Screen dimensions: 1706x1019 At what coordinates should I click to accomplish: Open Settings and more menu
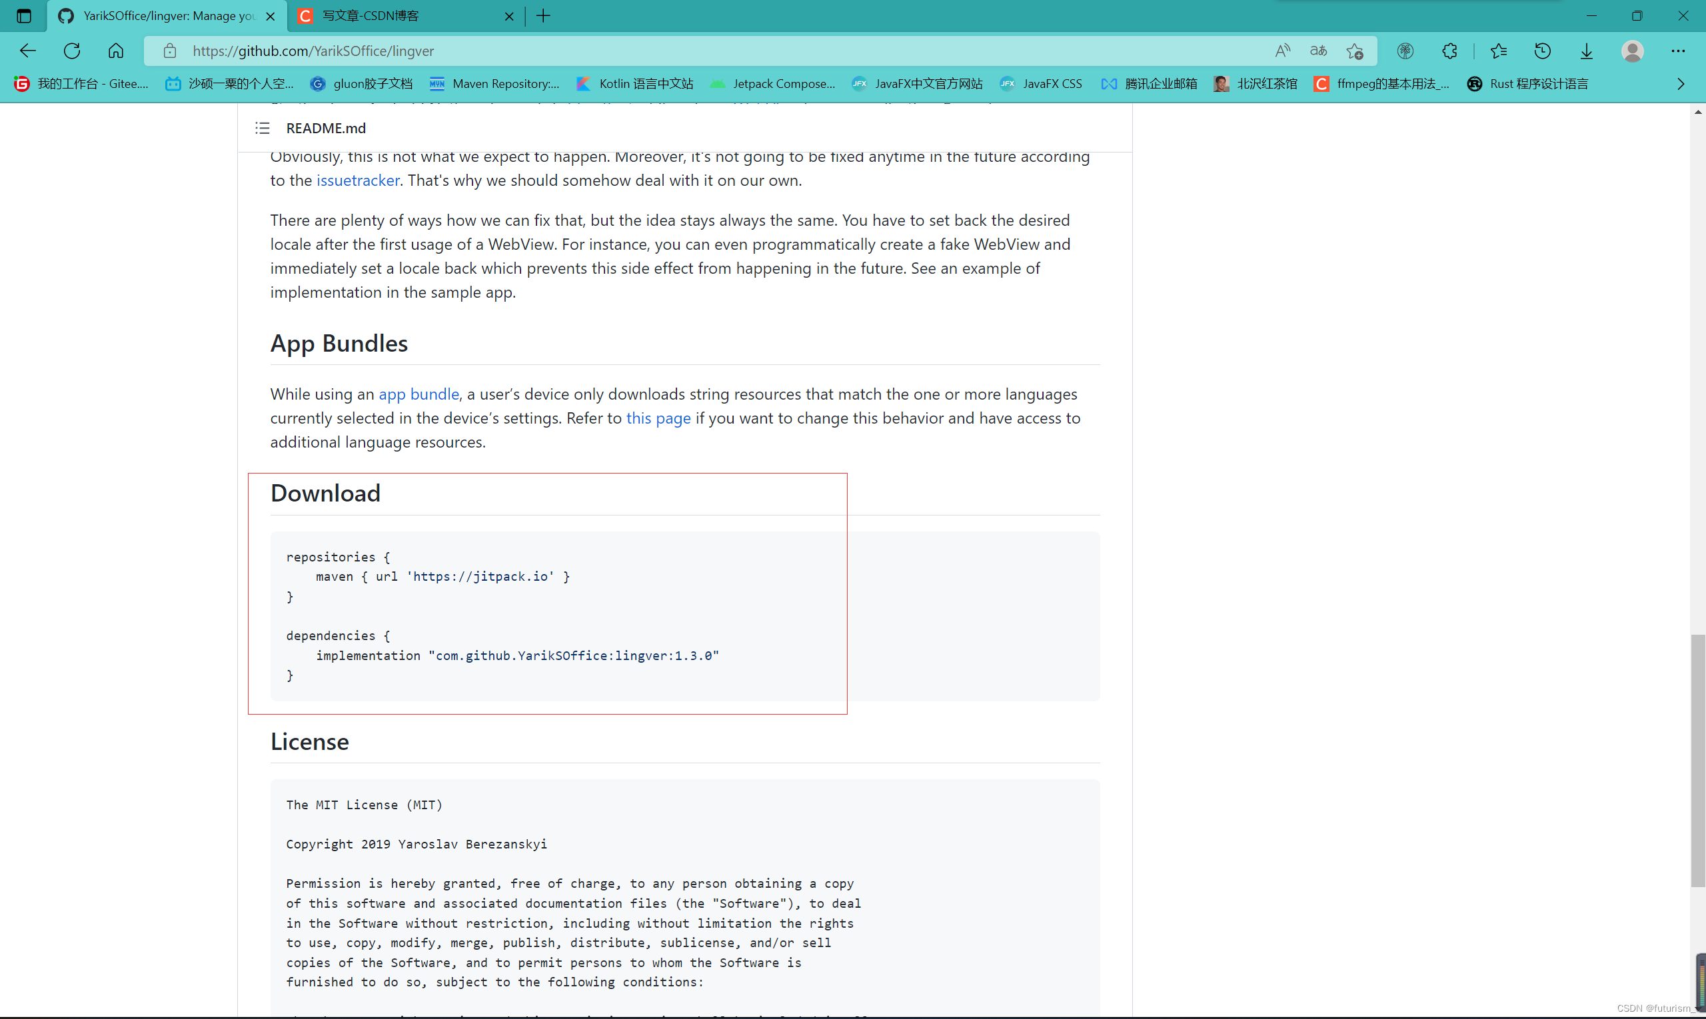[x=1678, y=51]
